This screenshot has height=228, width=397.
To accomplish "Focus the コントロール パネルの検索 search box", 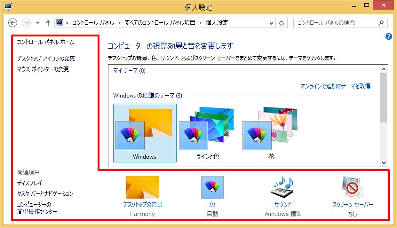I will (340, 23).
